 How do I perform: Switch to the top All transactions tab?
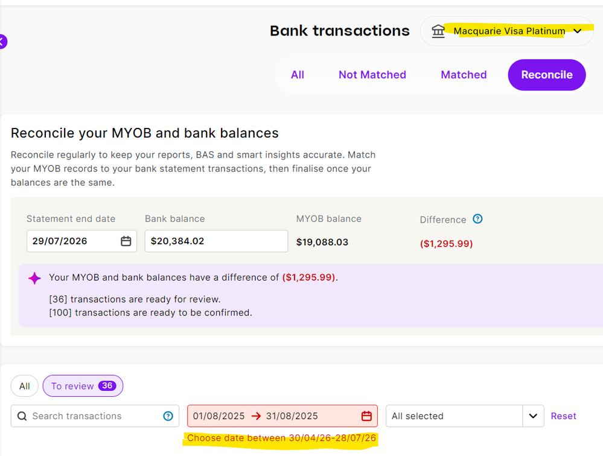tap(297, 75)
